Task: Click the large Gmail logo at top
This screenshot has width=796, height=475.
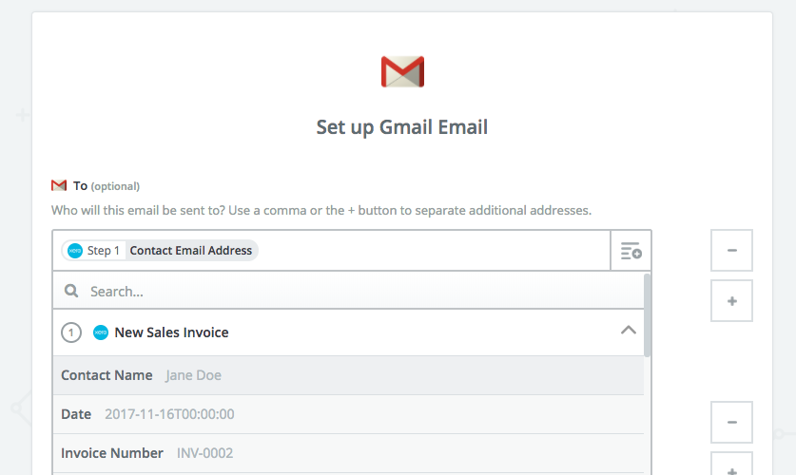Action: click(402, 71)
